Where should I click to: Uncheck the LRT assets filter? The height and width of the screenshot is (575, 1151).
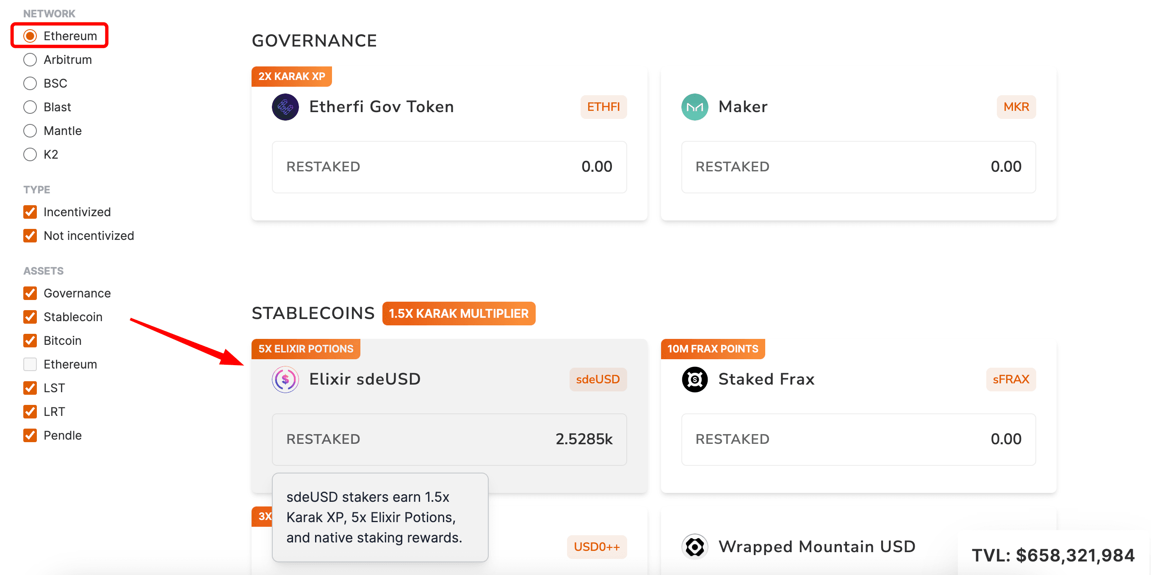[30, 411]
